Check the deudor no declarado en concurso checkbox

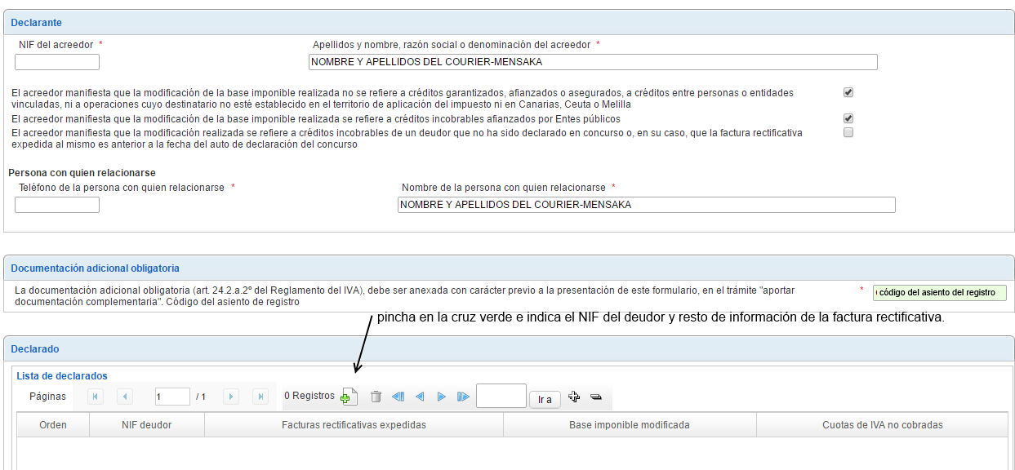click(x=848, y=132)
